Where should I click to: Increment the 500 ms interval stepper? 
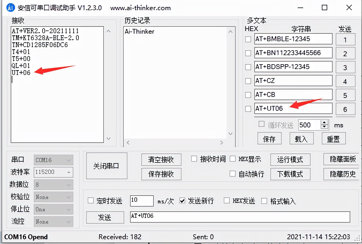pyautogui.click(x=325, y=123)
